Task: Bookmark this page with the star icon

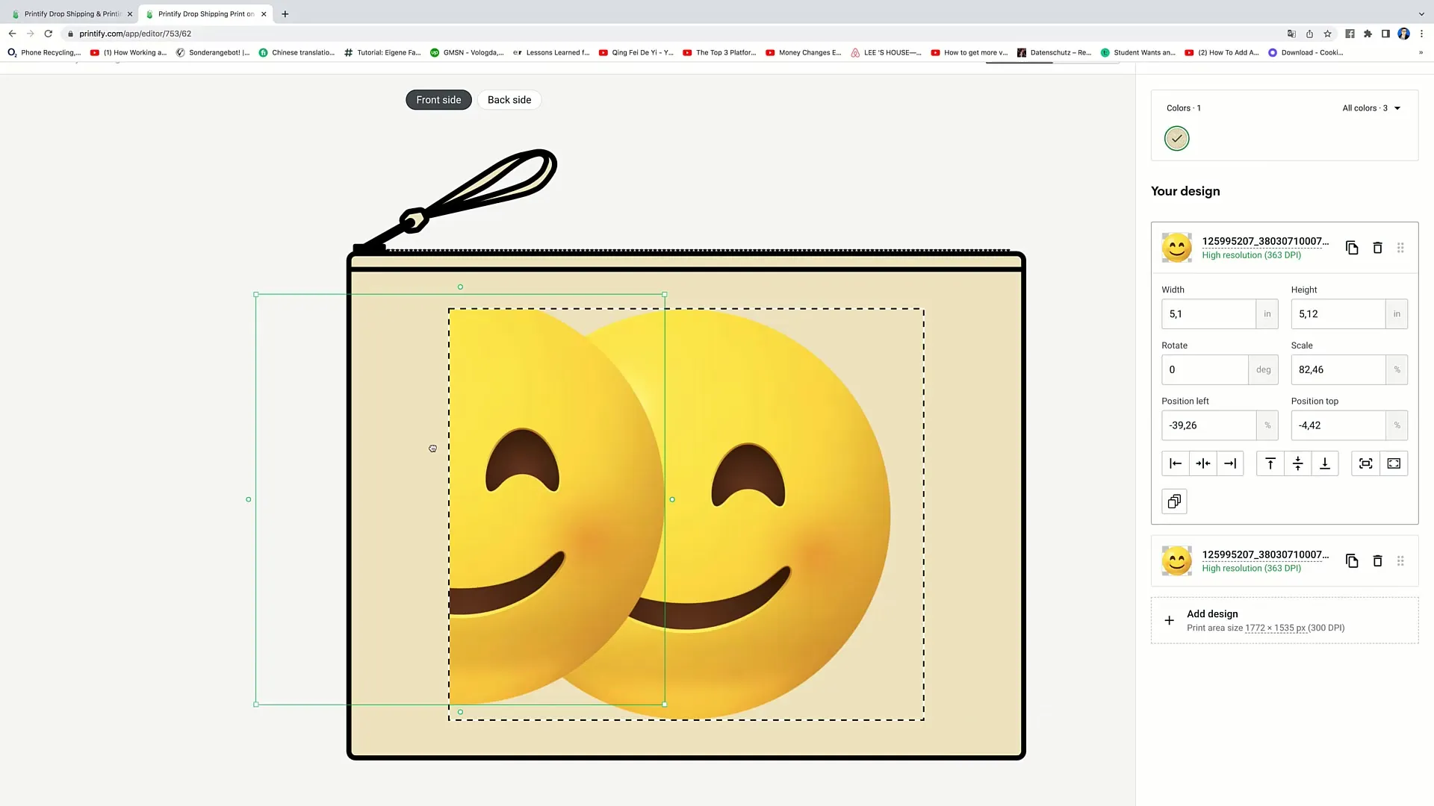Action: tap(1327, 34)
